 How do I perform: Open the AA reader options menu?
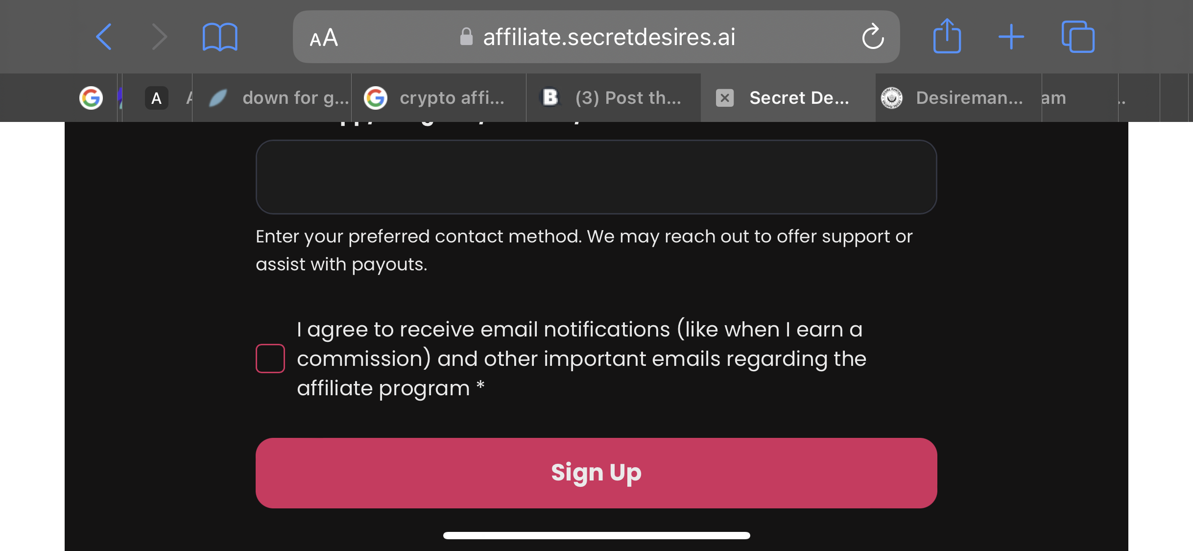(324, 38)
